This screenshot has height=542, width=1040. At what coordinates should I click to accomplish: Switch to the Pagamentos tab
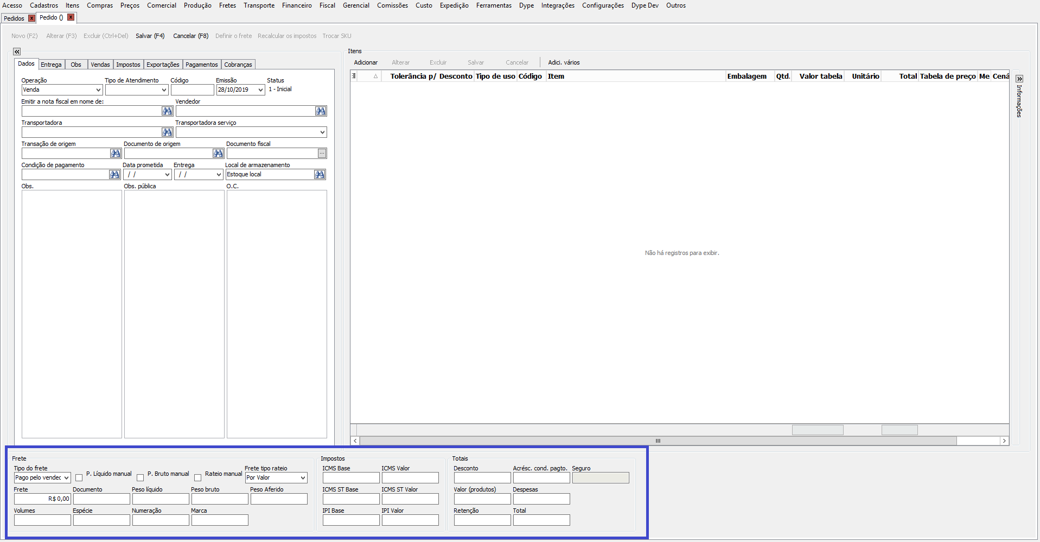(202, 65)
